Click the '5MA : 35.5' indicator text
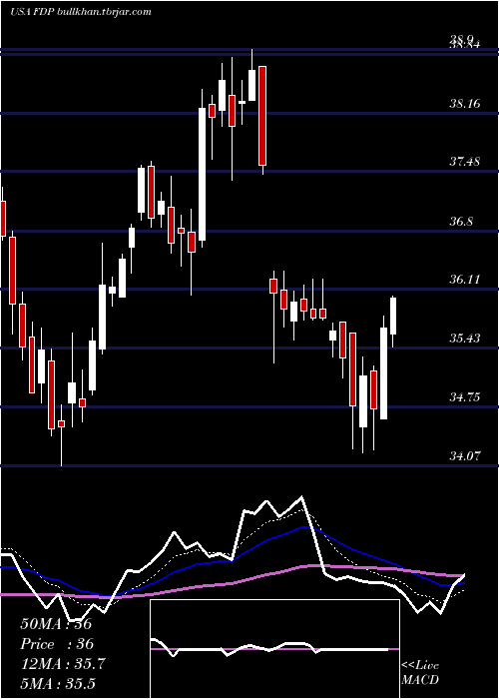Screen dimensions: 499x699 58,683
